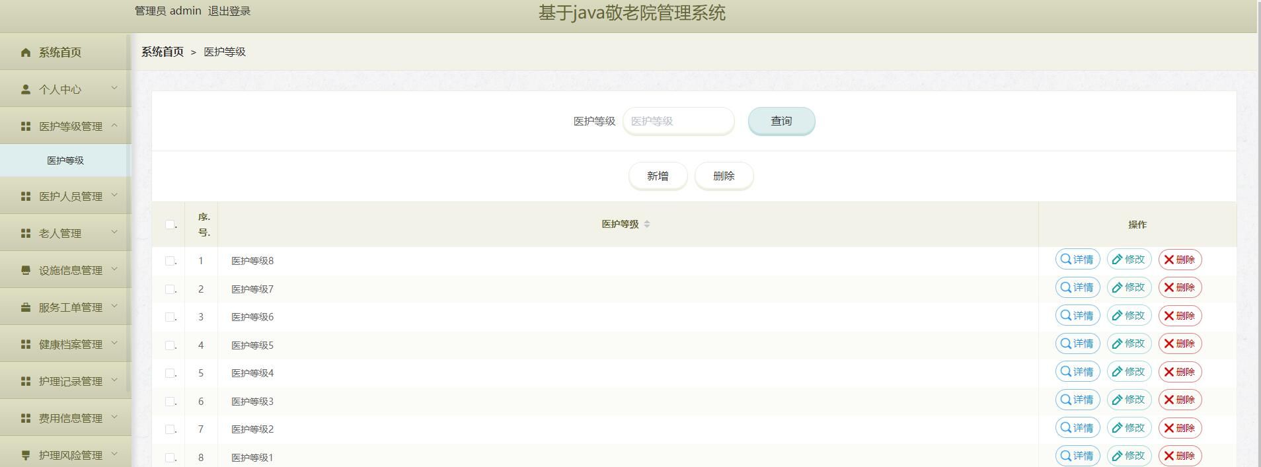Open 详情 for 医护等级4
This screenshot has height=467, width=1261.
point(1077,371)
